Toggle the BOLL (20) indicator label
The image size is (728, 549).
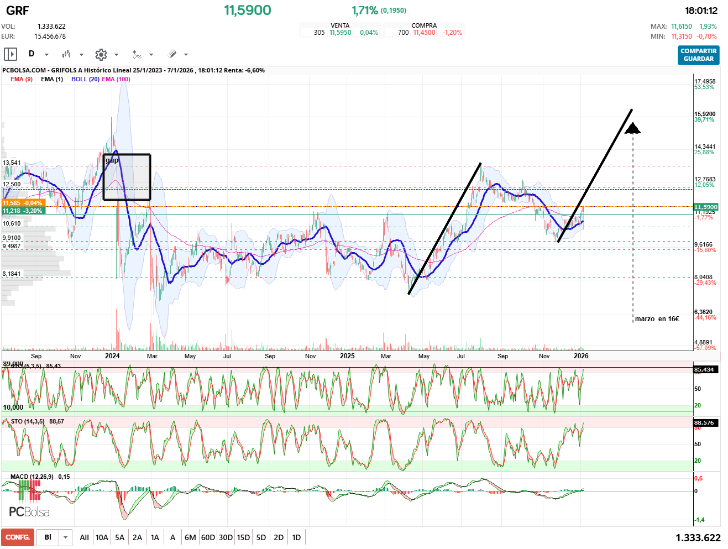[85, 79]
